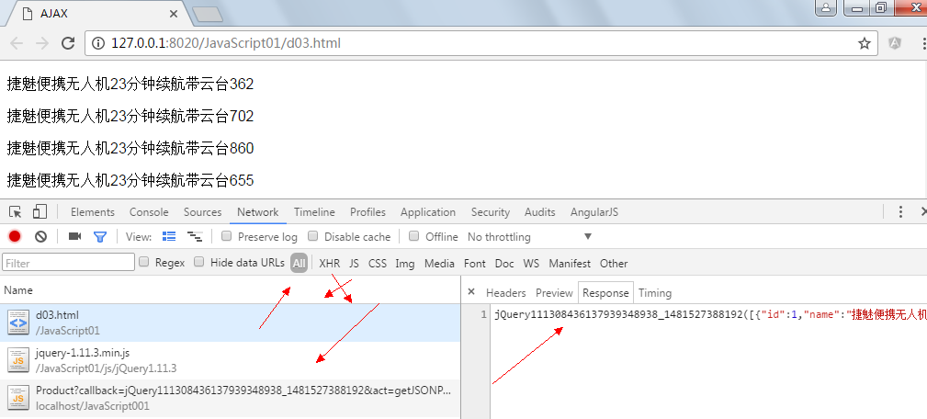927x419 pixels.
Task: Bookmark the page with the star icon
Action: pyautogui.click(x=865, y=43)
